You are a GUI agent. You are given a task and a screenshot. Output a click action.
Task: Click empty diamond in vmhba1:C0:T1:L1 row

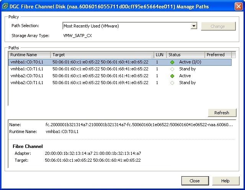pyautogui.click(x=172, y=69)
